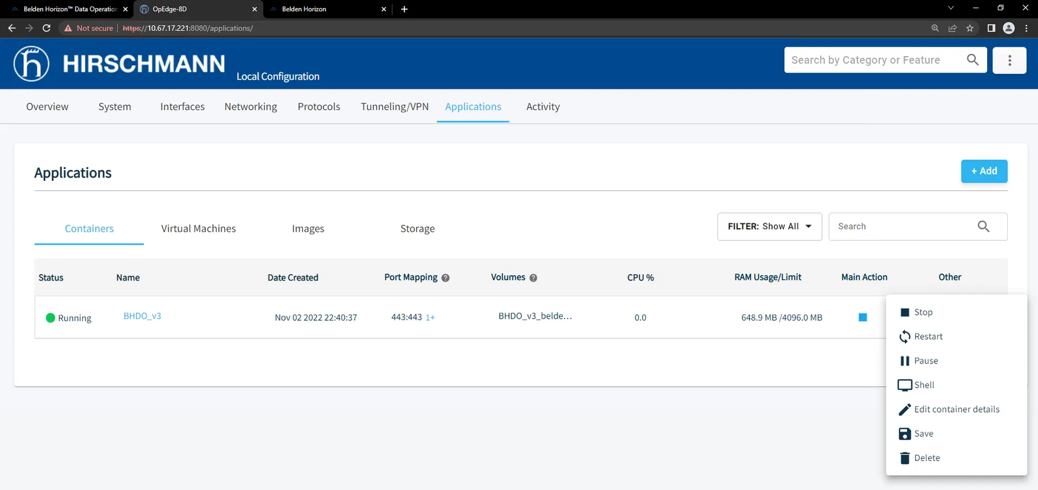Open the Chrome three-dot menu
The image size is (1038, 490).
[1027, 28]
